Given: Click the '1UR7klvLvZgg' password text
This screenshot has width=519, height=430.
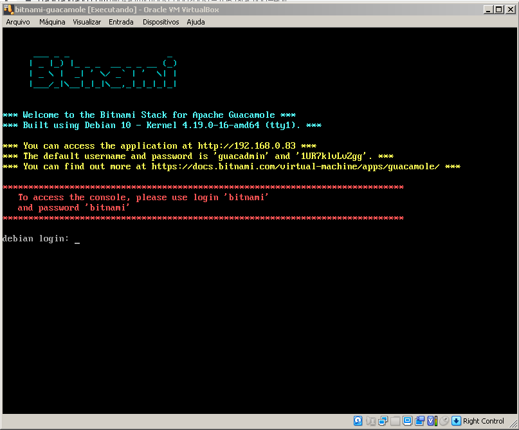Looking at the screenshot, I should coord(331,156).
